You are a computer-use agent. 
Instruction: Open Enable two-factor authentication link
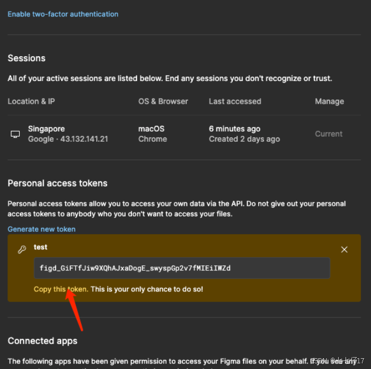(x=63, y=14)
